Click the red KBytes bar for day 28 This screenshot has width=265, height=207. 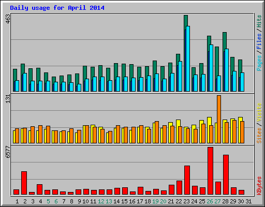226,175
